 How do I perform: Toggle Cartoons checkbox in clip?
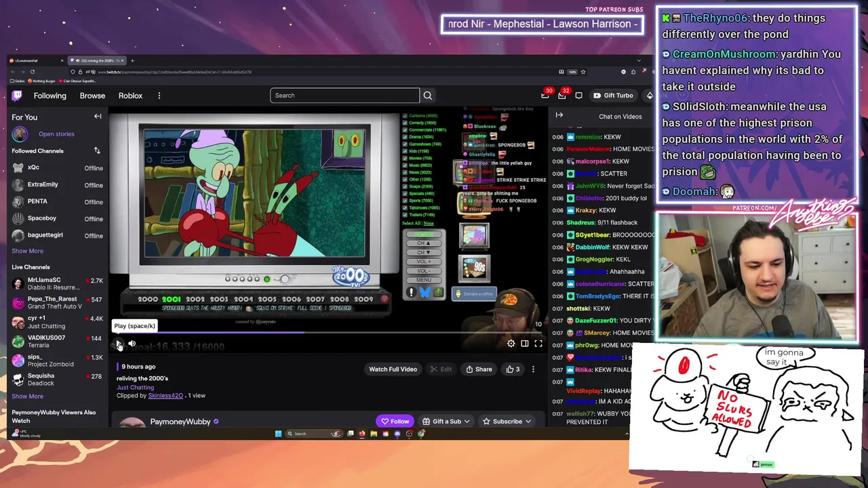point(406,116)
